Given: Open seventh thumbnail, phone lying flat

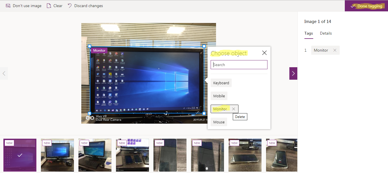Looking at the screenshot, I should click(245, 155).
